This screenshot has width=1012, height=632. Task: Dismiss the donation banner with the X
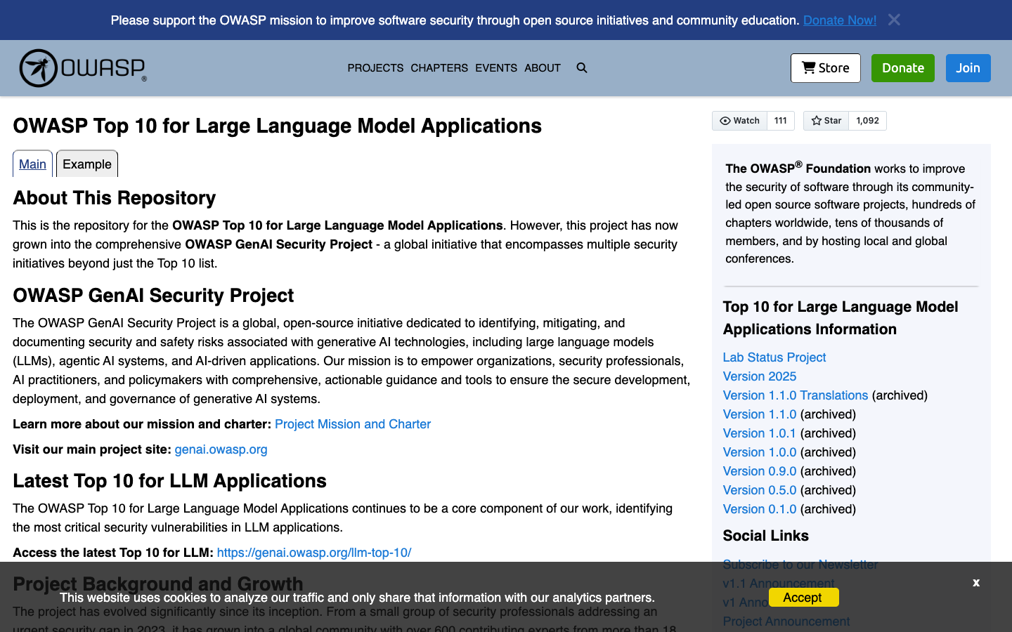[894, 20]
